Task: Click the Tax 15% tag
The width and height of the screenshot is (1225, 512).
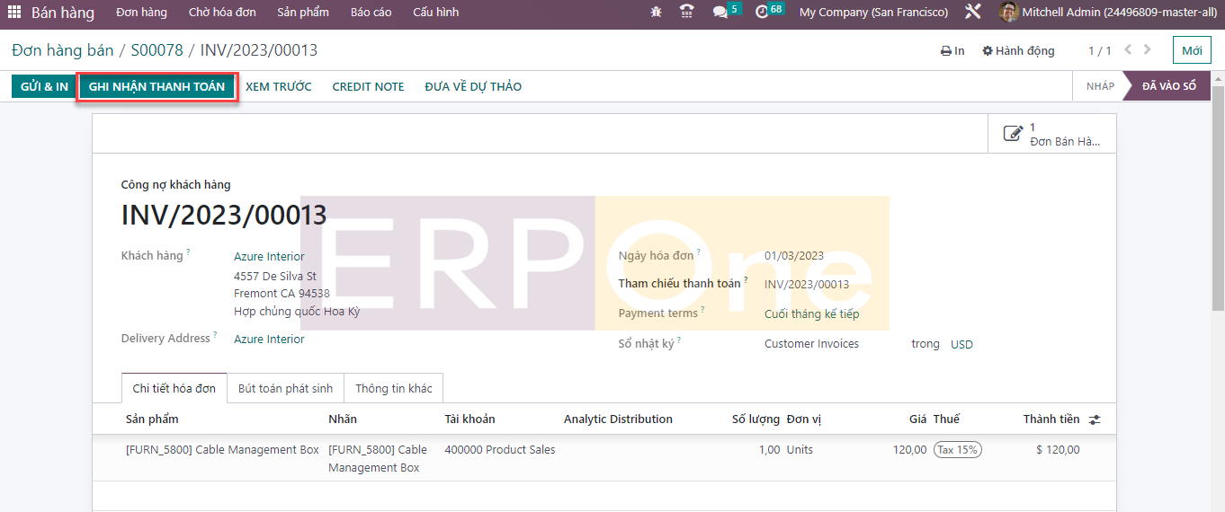Action: (957, 450)
